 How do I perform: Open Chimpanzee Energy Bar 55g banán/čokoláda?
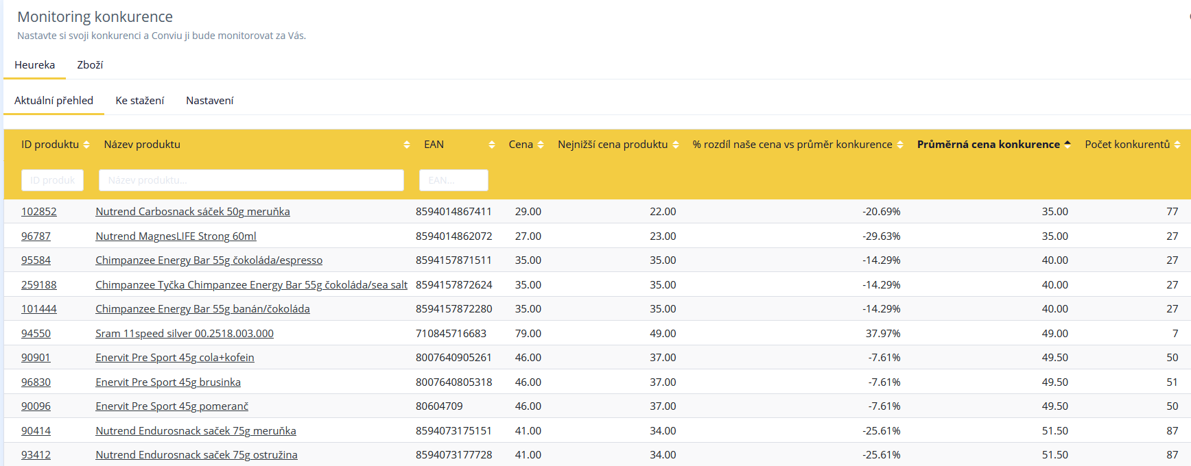coord(202,309)
